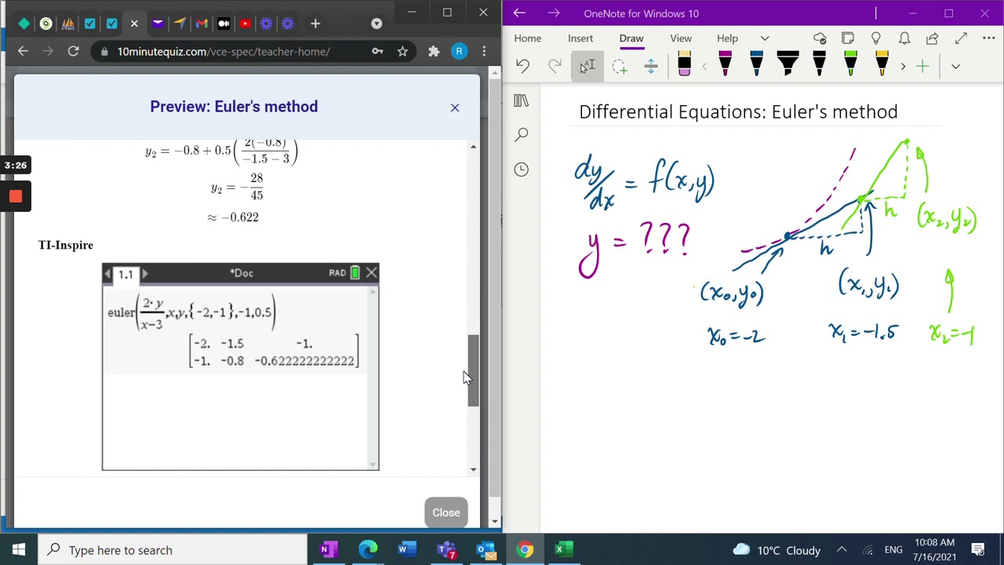The width and height of the screenshot is (1004, 565).
Task: Go back in OneNote title bar
Action: click(x=519, y=13)
